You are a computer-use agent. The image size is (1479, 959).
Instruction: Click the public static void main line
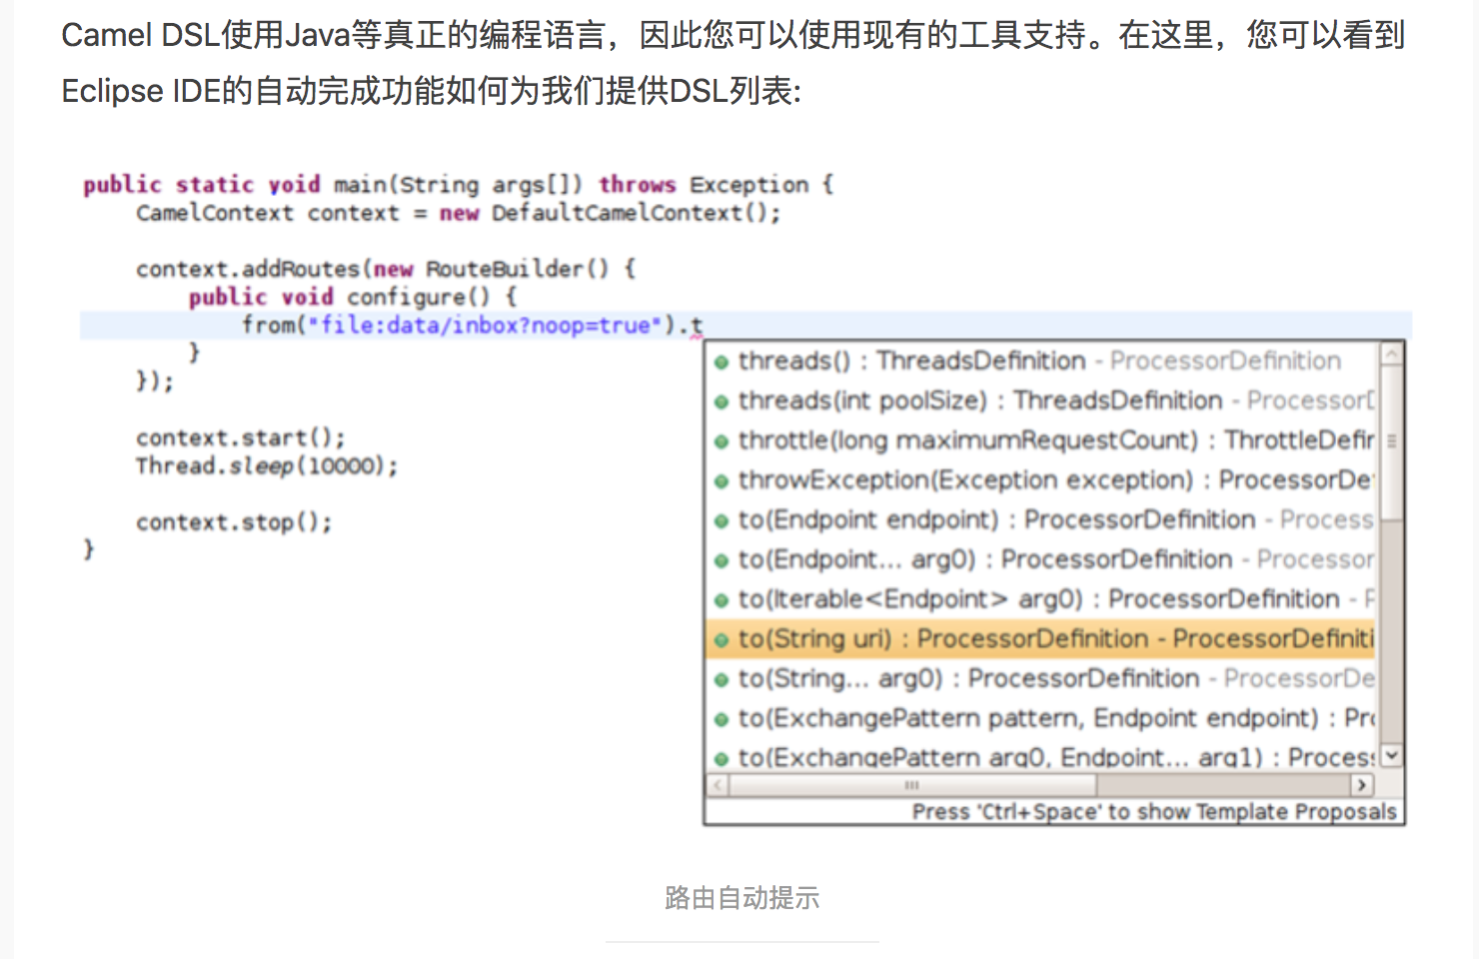tap(458, 185)
